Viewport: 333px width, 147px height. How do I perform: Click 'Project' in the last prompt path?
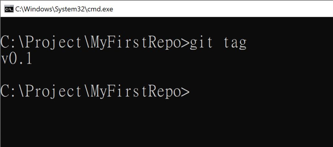54,92
